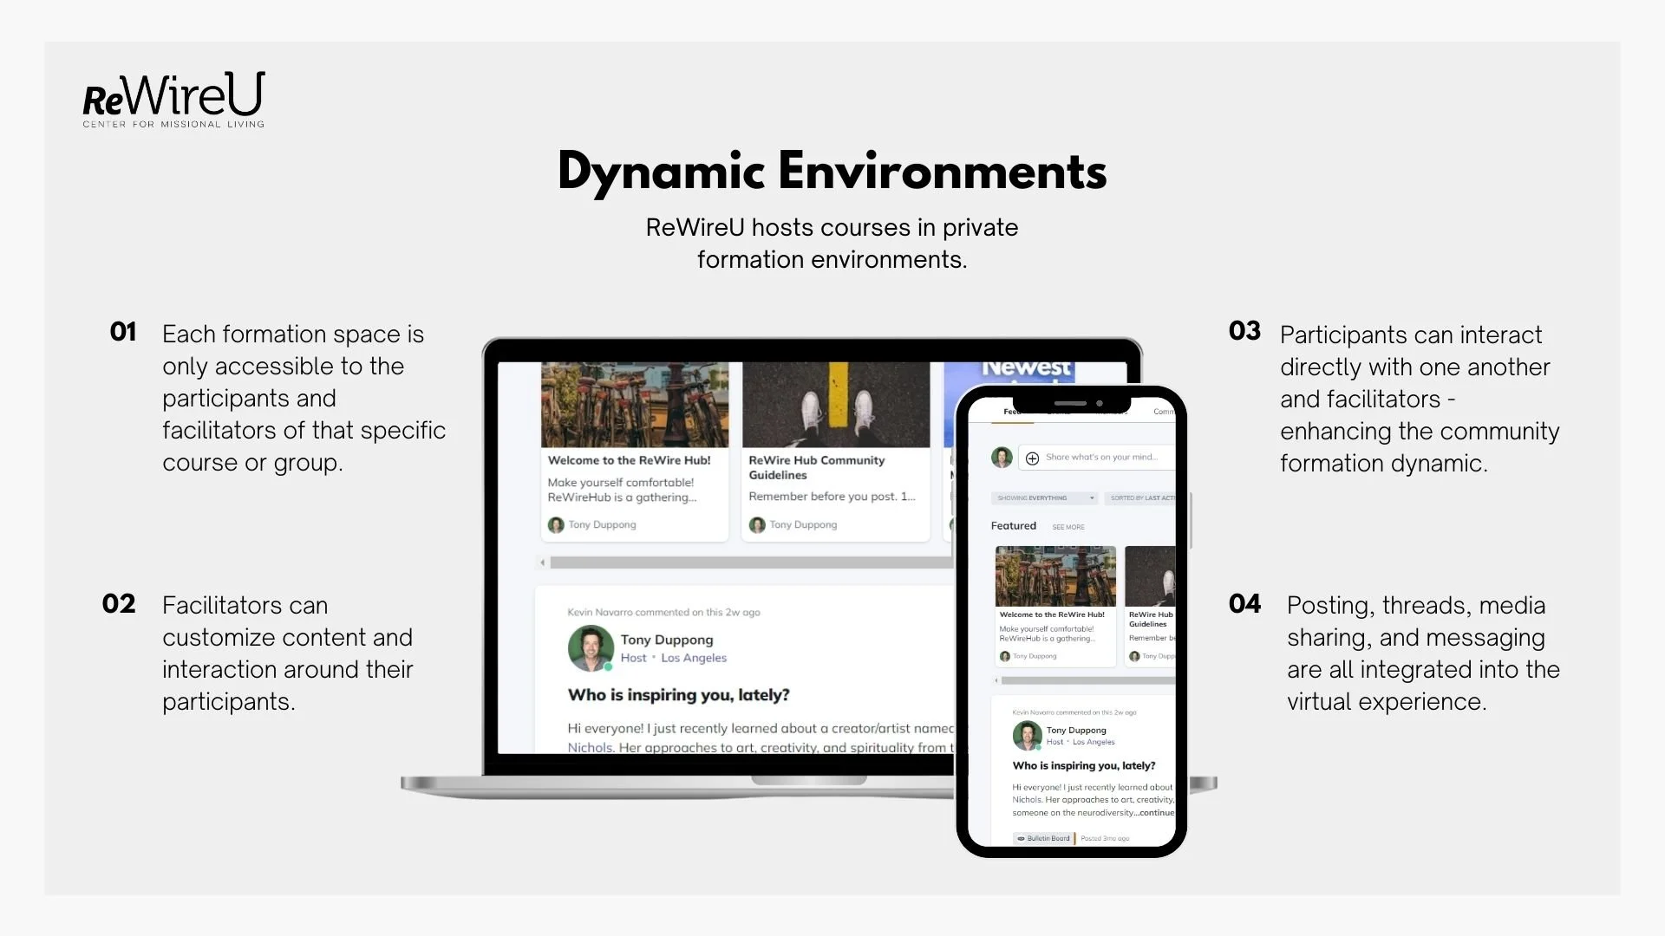The width and height of the screenshot is (1665, 936).
Task: Click the plus icon in phone post box
Action: coord(1032,458)
